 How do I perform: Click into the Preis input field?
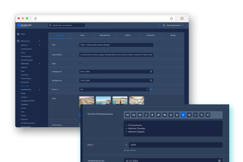[175, 145]
